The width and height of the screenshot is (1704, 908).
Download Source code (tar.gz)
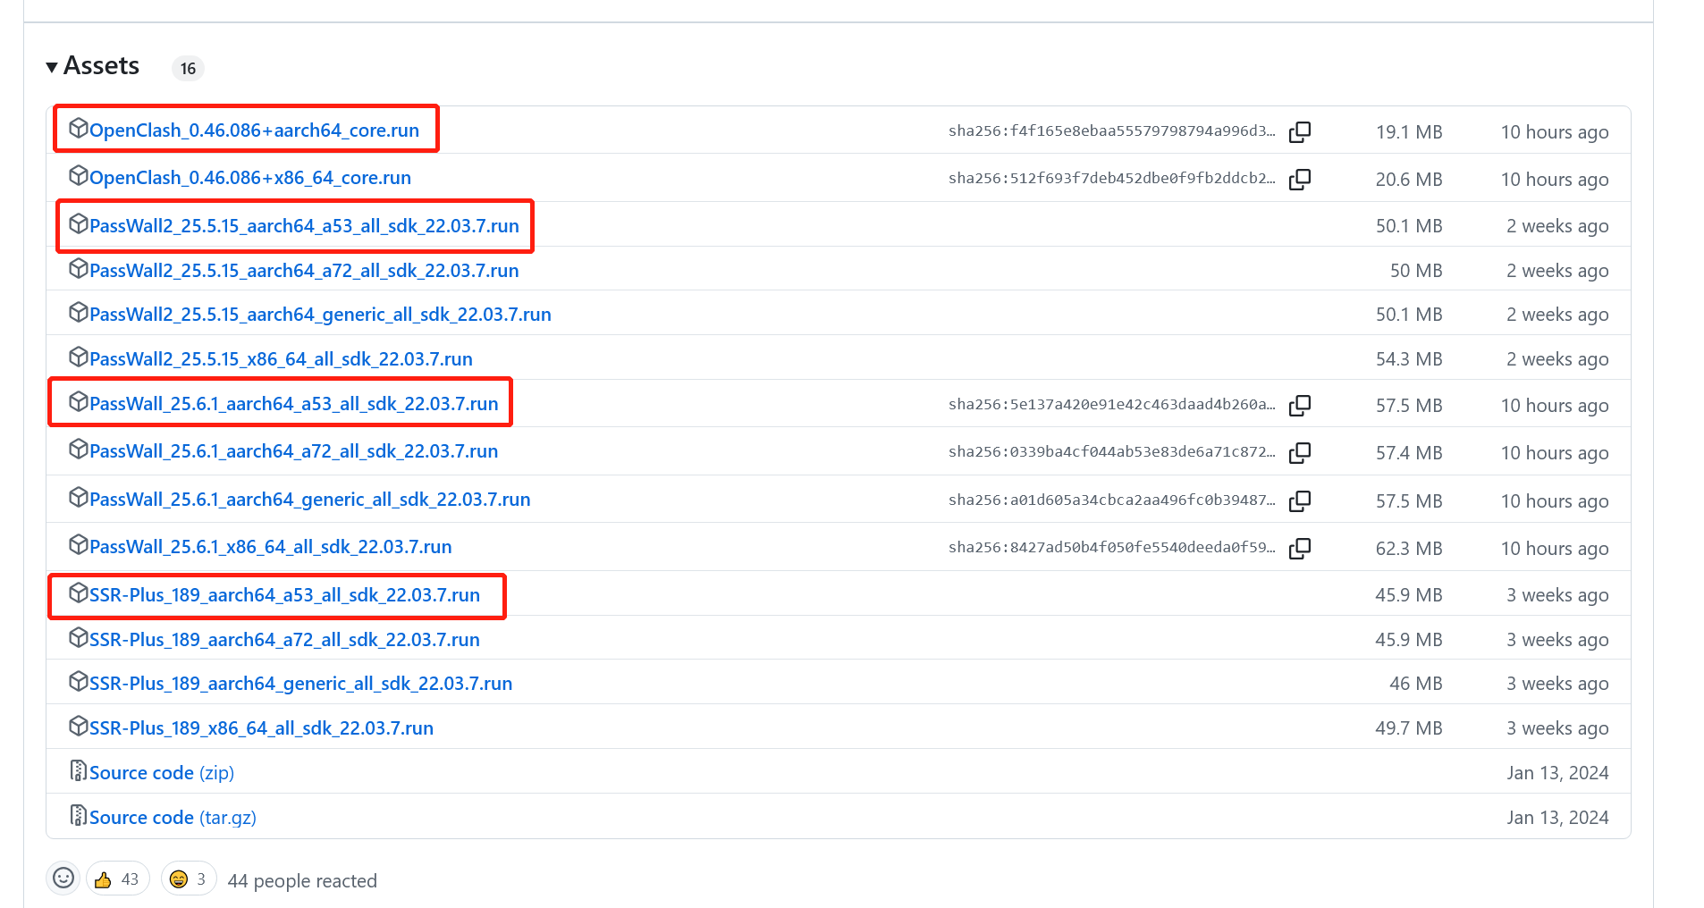(x=173, y=818)
